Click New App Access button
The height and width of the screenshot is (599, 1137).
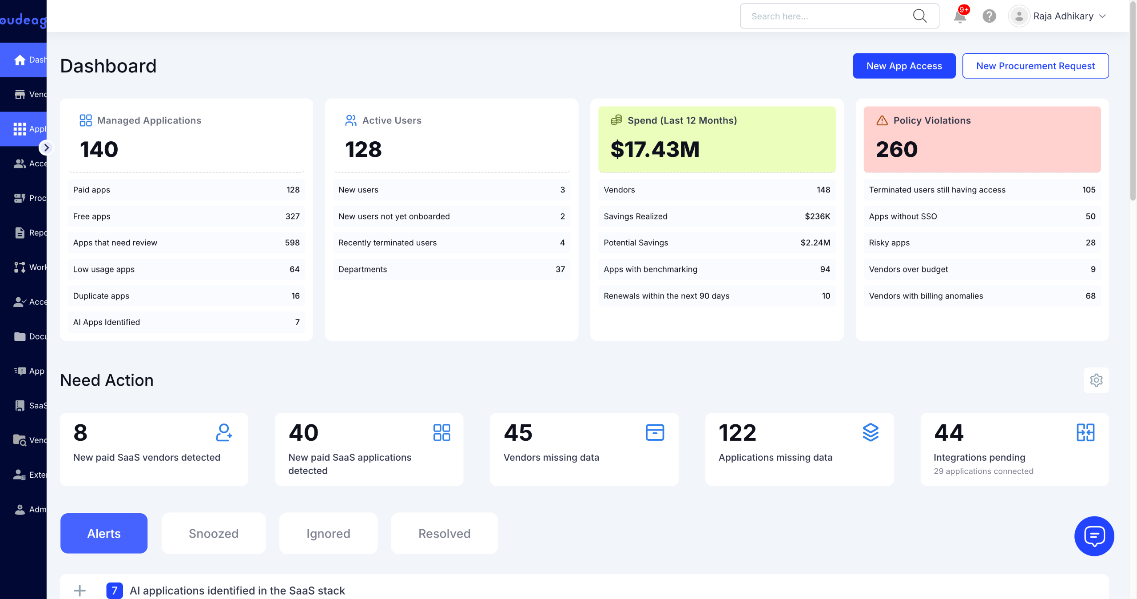[904, 66]
